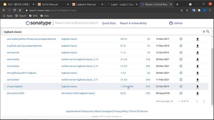Download com.hynnet logback-classic 1.1.3
Viewport: 214px width, 120px height.
(198, 53)
